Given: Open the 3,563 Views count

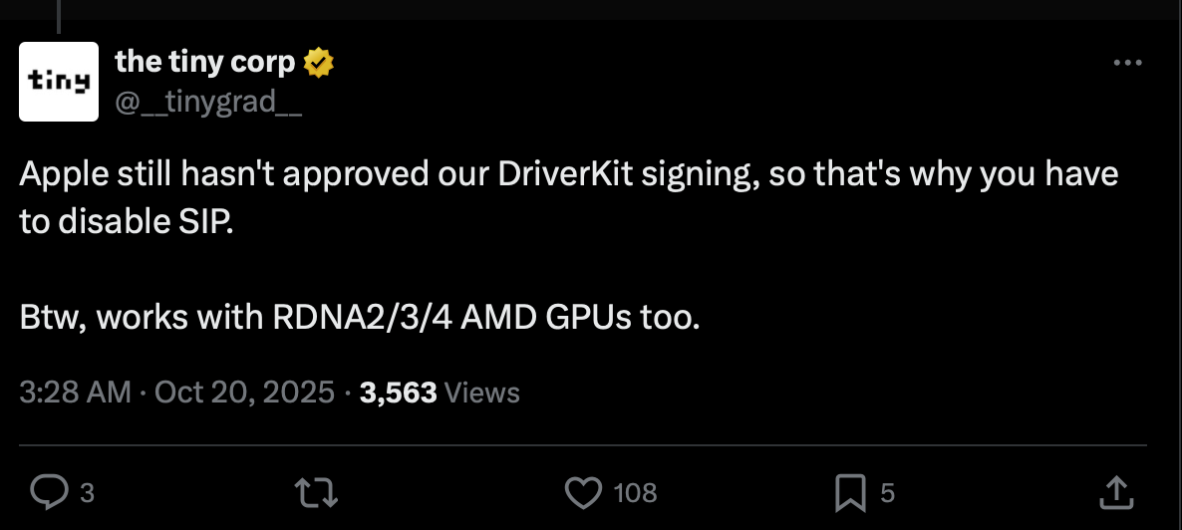Looking at the screenshot, I should [x=440, y=392].
